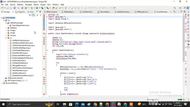Click the Debug bug icon

click(32, 8)
